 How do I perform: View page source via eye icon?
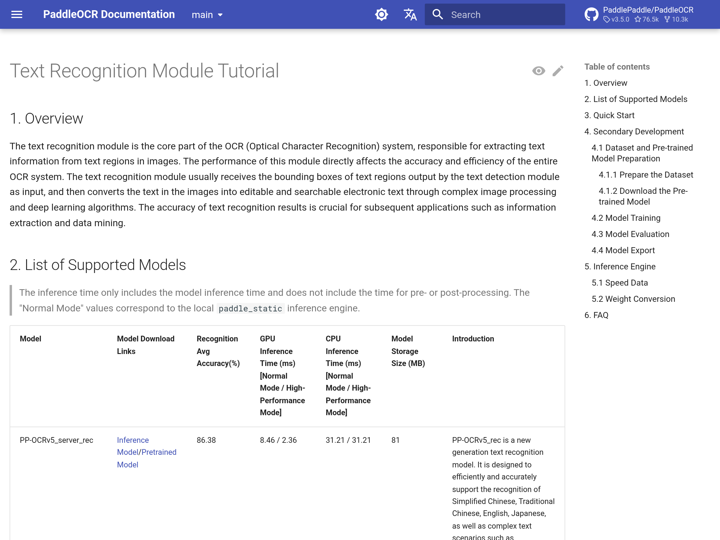click(x=538, y=70)
